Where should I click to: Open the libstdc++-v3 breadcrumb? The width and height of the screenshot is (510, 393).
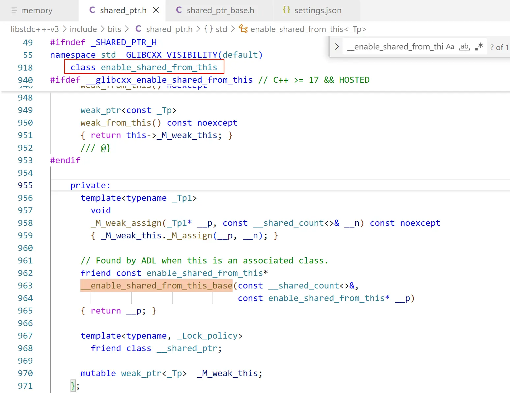click(x=35, y=29)
